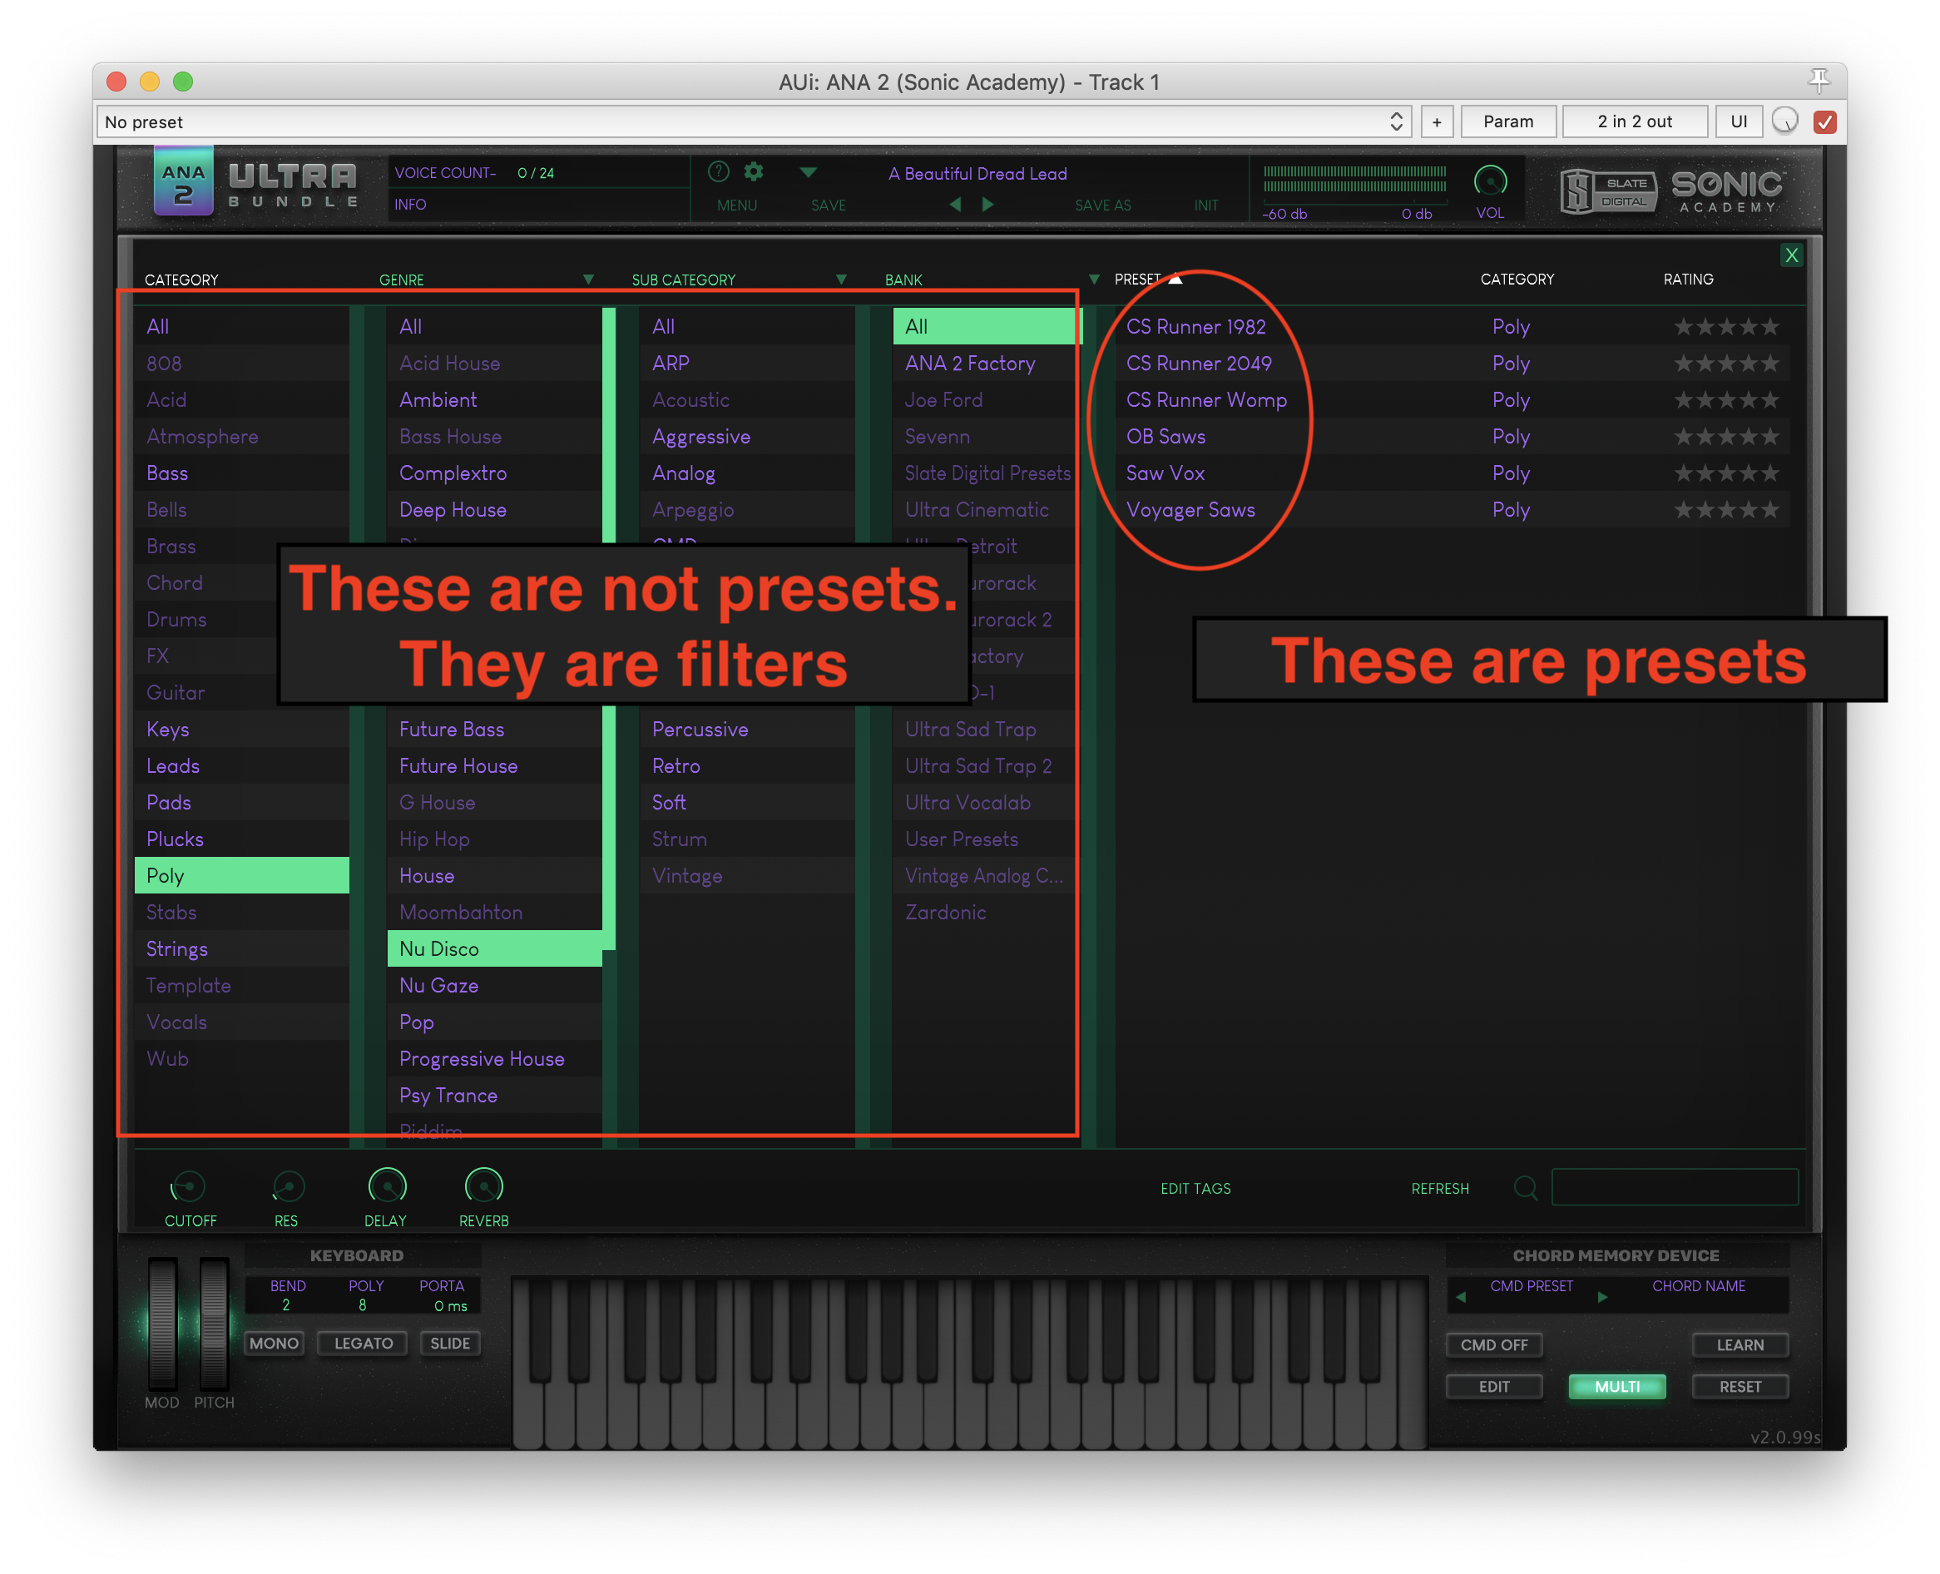Select the Percussive sub category
The width and height of the screenshot is (1940, 1574).
pyautogui.click(x=747, y=730)
